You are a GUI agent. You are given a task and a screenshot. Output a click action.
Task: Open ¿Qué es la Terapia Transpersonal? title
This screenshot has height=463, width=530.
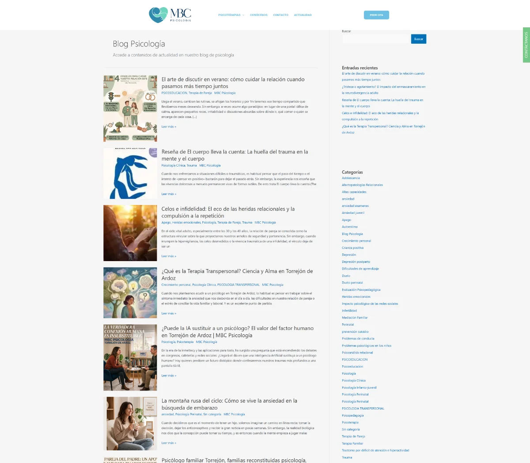(x=237, y=275)
